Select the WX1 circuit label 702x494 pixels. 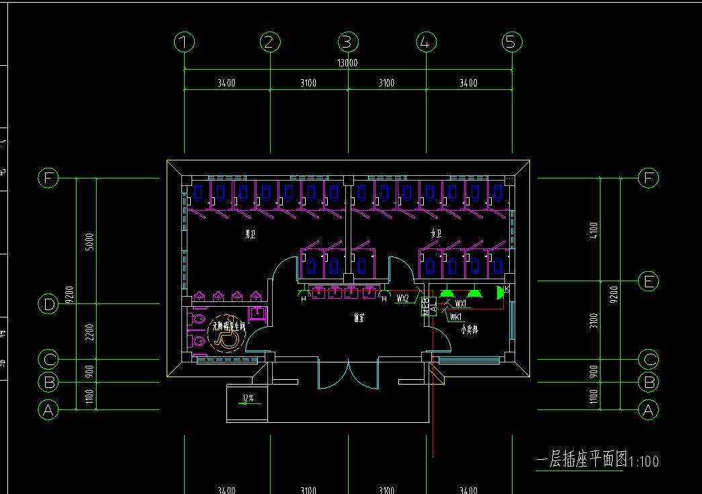point(460,304)
